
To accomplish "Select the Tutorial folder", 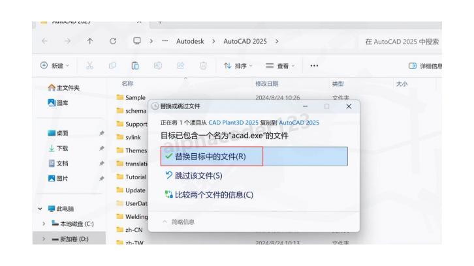I will point(131,177).
